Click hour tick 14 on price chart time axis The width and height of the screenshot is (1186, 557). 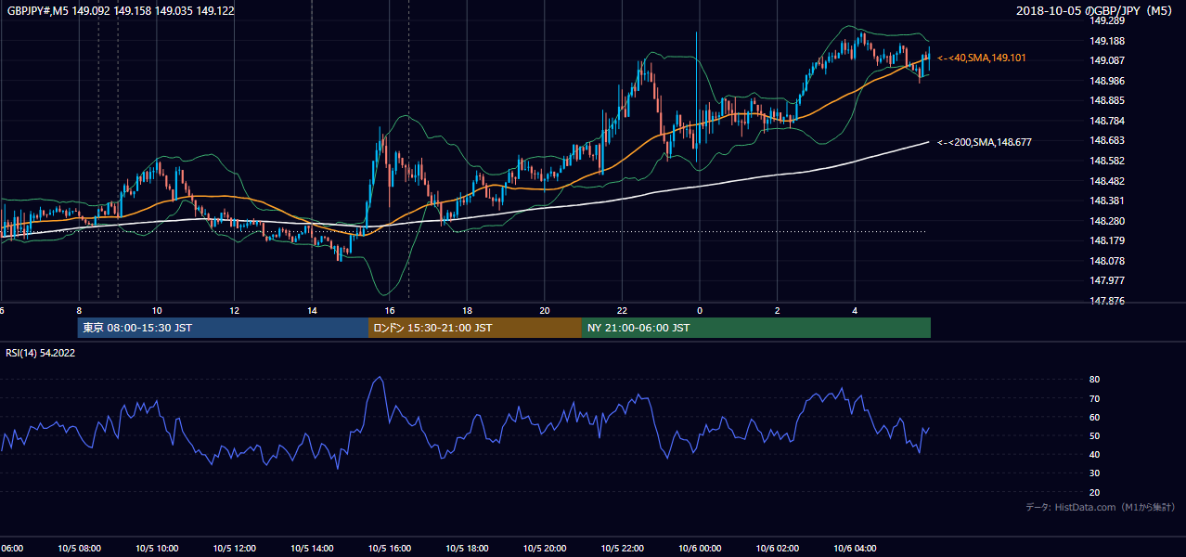[x=312, y=310]
